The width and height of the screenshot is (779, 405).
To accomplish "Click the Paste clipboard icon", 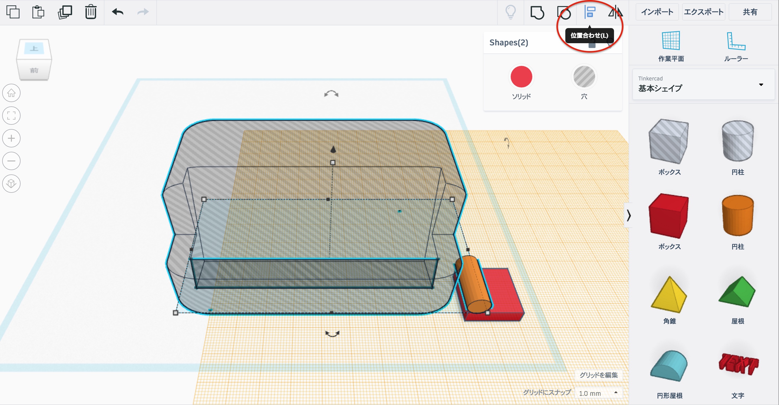I will (38, 12).
